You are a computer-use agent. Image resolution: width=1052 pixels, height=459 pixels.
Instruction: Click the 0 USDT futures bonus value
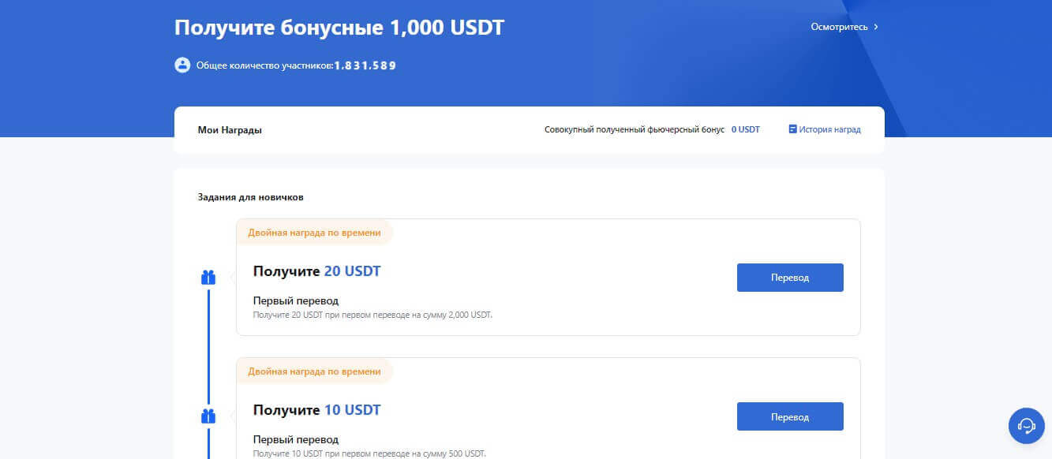(745, 129)
